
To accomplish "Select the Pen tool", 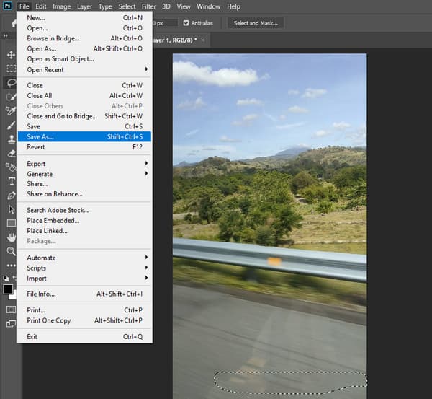I will point(12,196).
